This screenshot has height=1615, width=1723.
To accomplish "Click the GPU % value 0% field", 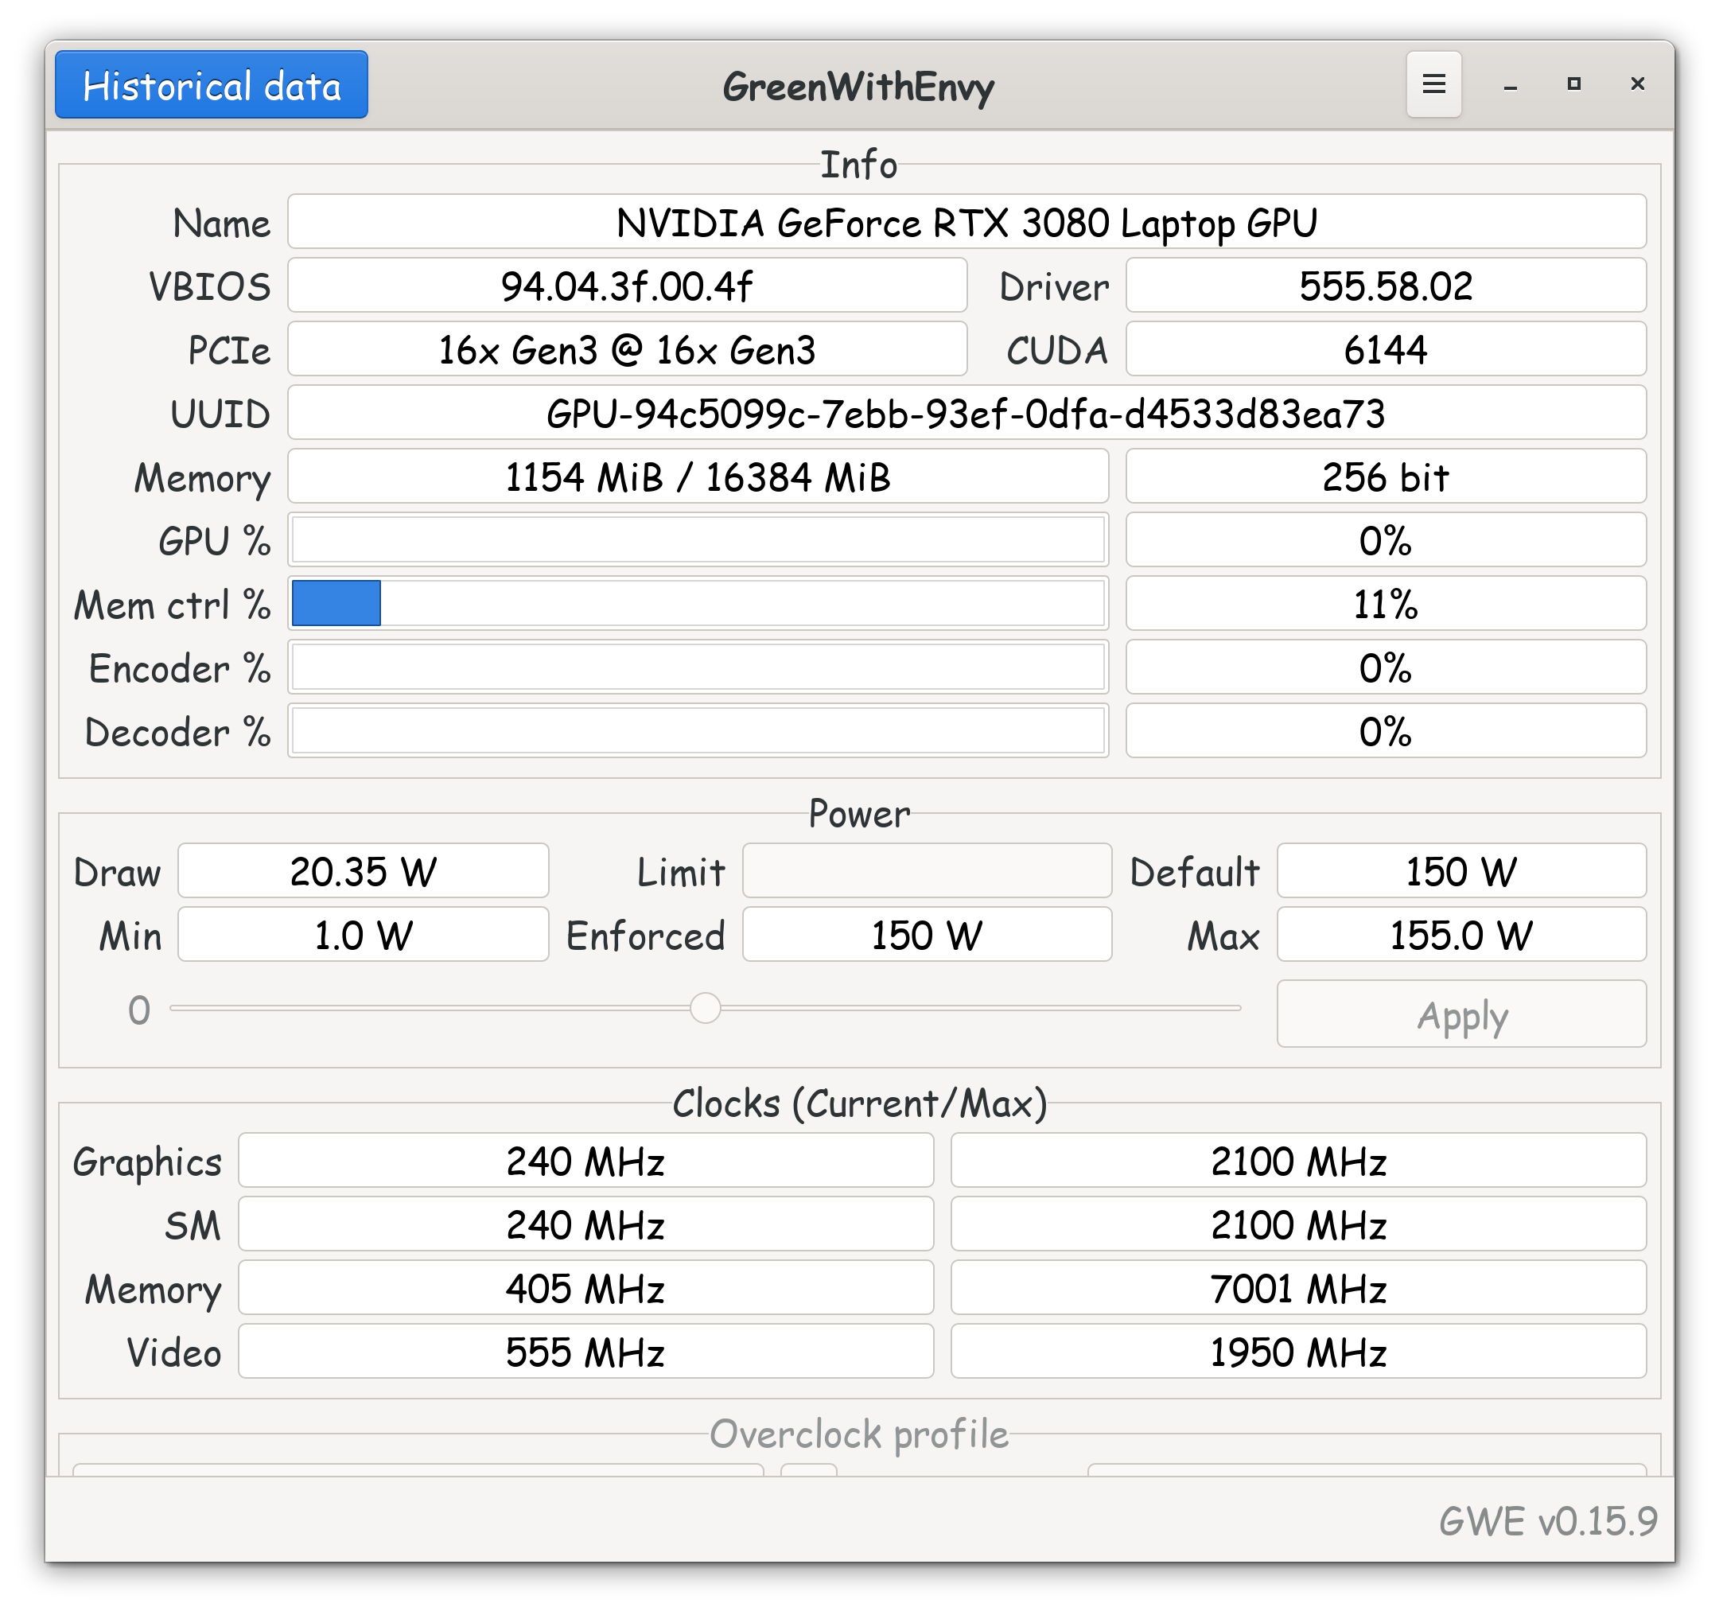I will point(1386,540).
